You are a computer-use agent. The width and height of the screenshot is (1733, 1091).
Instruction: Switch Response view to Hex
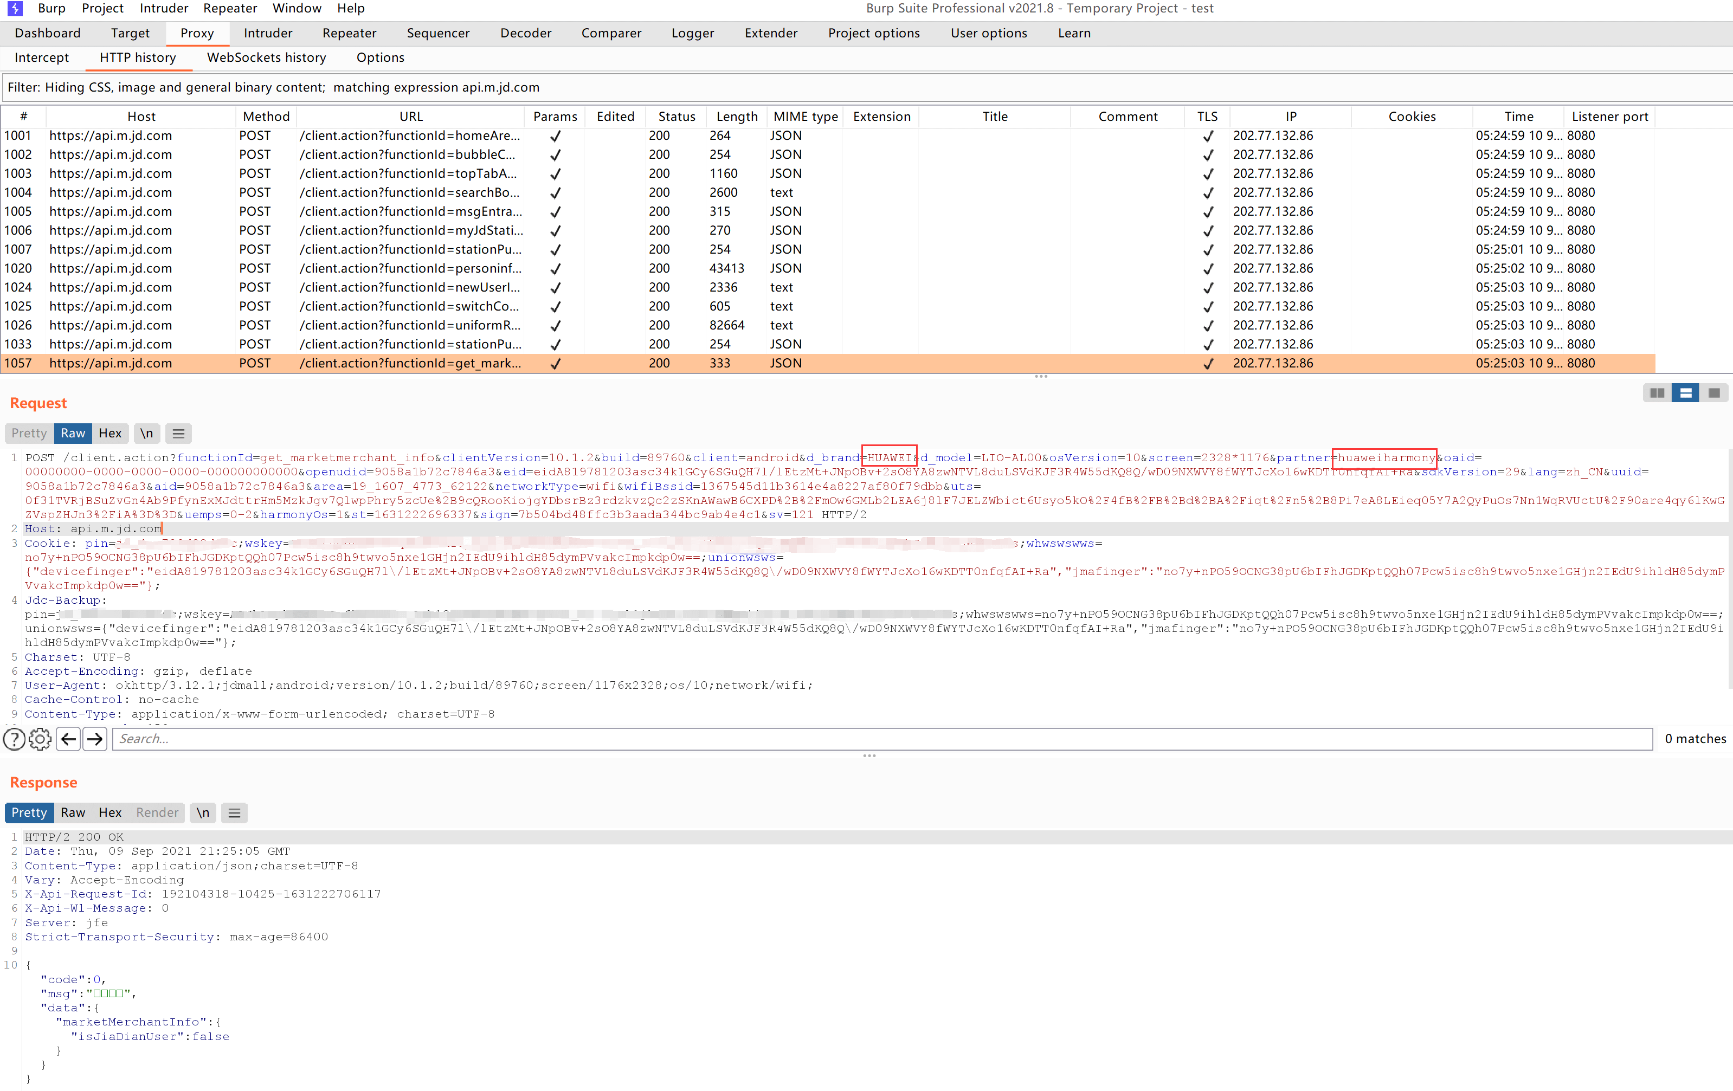pyautogui.click(x=110, y=812)
